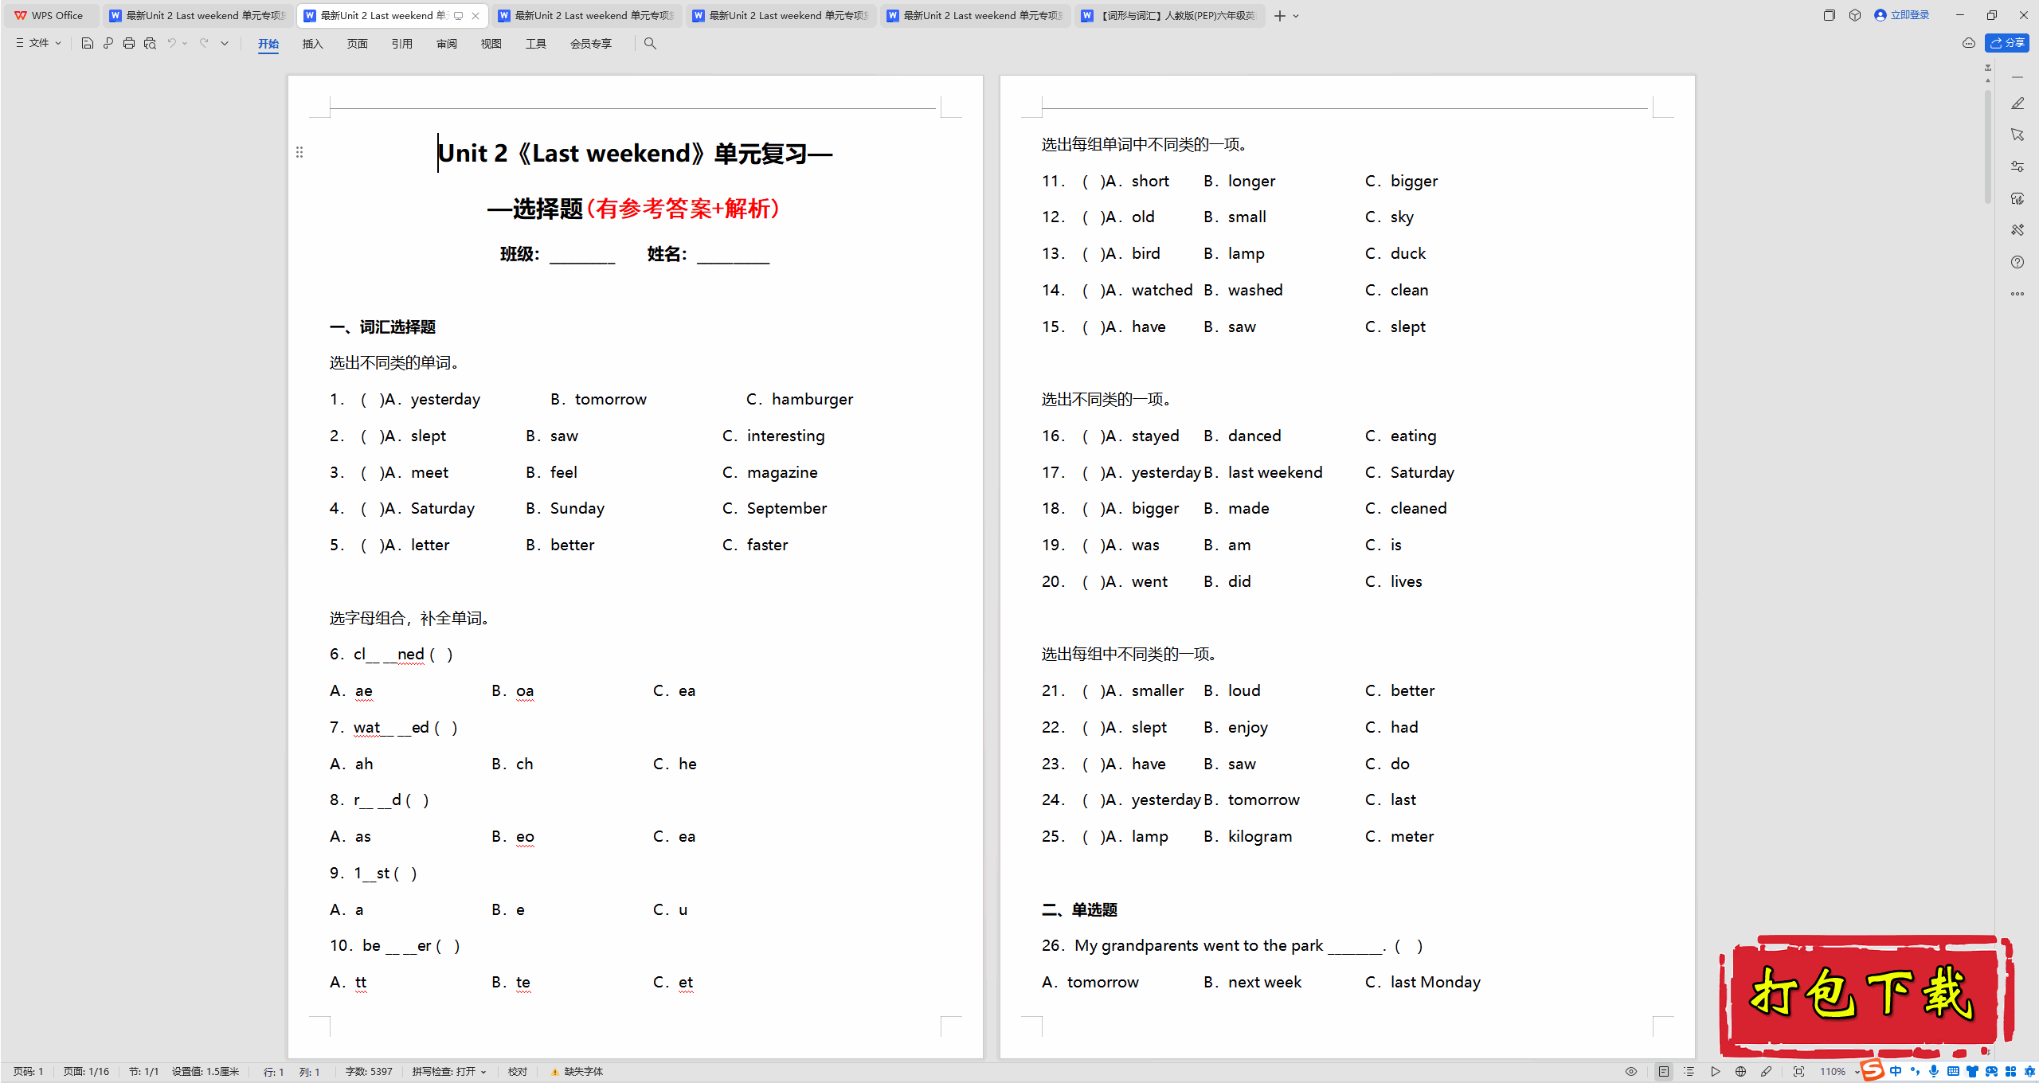The height and width of the screenshot is (1083, 2039).
Task: Open the settings sliders icon in right sidebar
Action: (2017, 166)
